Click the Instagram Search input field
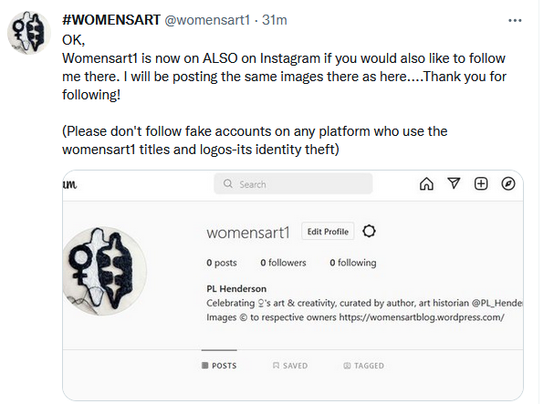 coord(293,183)
